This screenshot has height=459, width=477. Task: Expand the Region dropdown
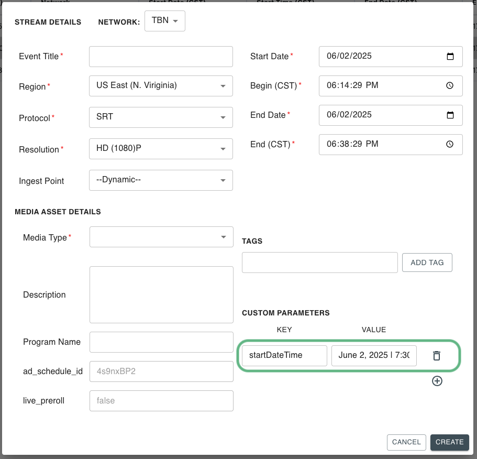161,86
